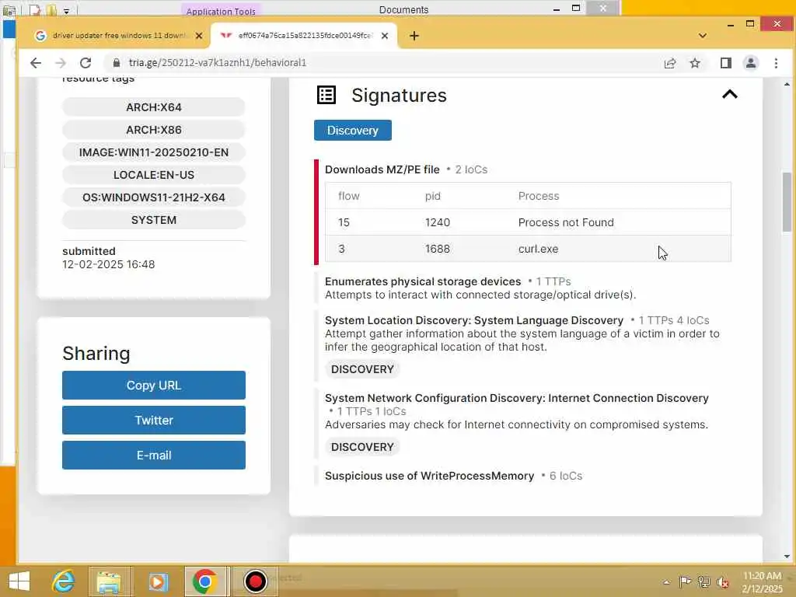Click pid 1688 table cell

coord(438,250)
